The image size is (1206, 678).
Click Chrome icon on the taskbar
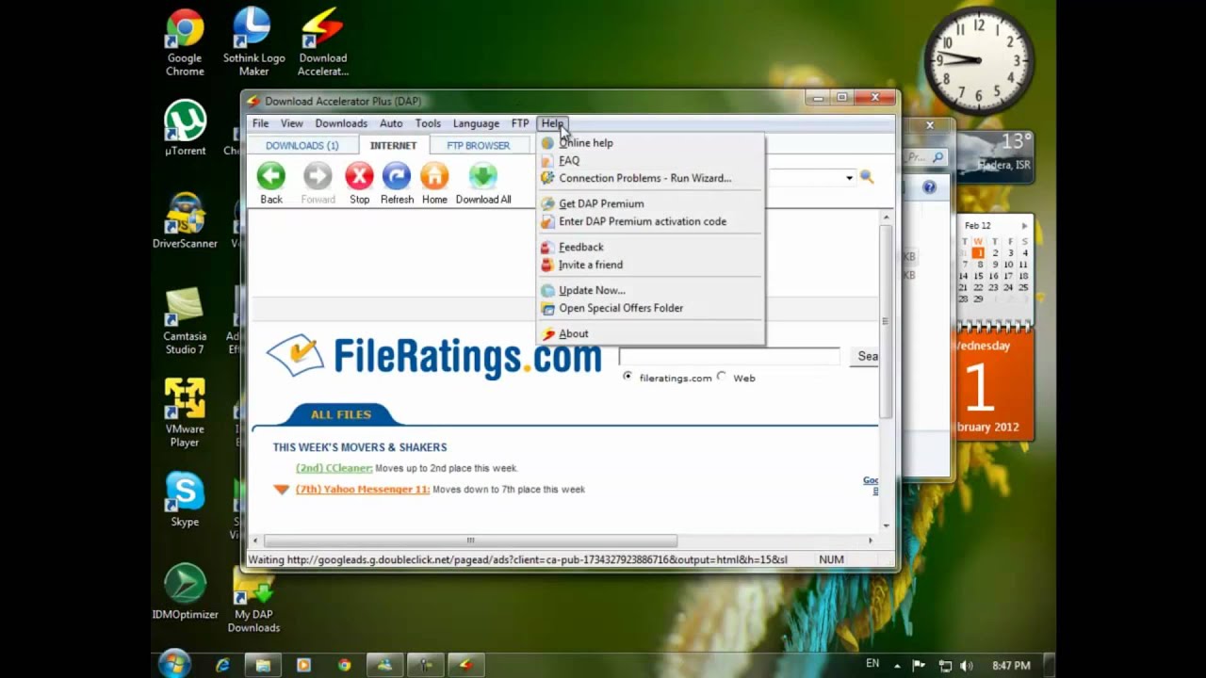(345, 665)
